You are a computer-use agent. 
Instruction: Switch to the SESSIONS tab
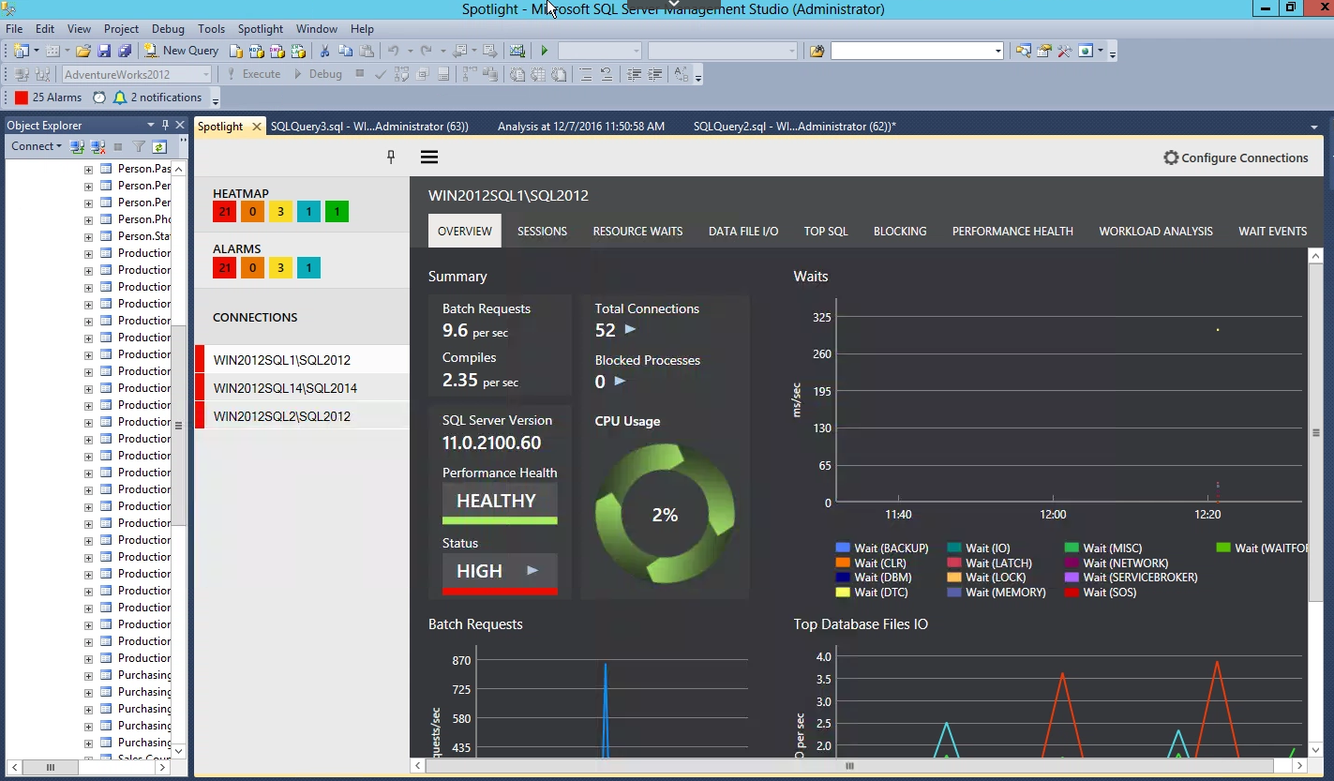(x=542, y=231)
